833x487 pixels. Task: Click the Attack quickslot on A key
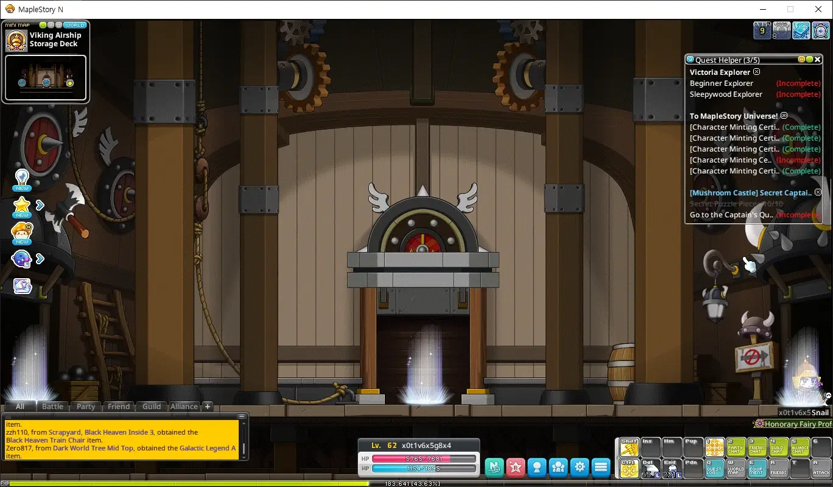[x=821, y=468]
